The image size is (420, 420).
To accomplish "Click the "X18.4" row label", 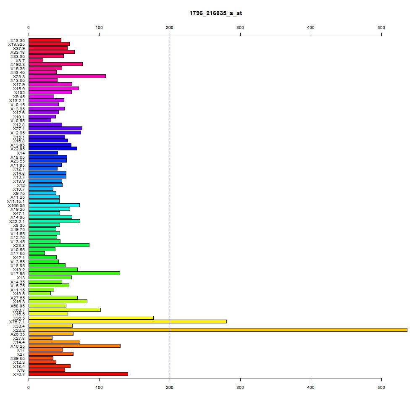I will point(19,366).
